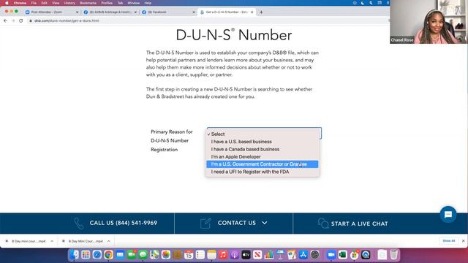Close the Post Attendee - Zoom tab
This screenshot has height=263, width=468.
(77, 12)
